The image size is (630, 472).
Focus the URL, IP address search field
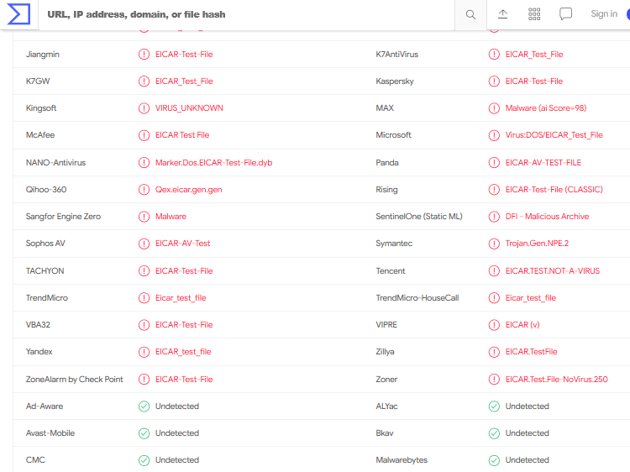(246, 14)
